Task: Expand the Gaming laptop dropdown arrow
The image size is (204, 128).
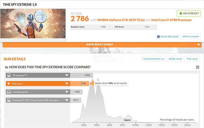Action: point(67,92)
